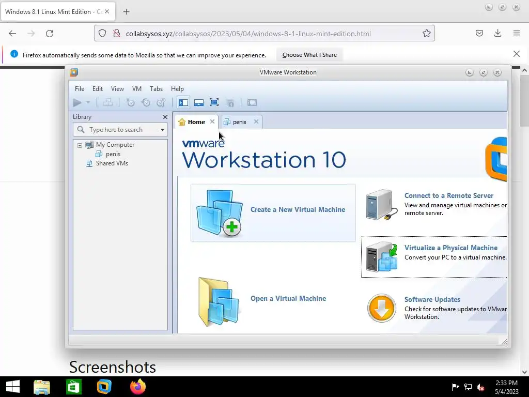Click the console view toolbar icon

[252, 102]
